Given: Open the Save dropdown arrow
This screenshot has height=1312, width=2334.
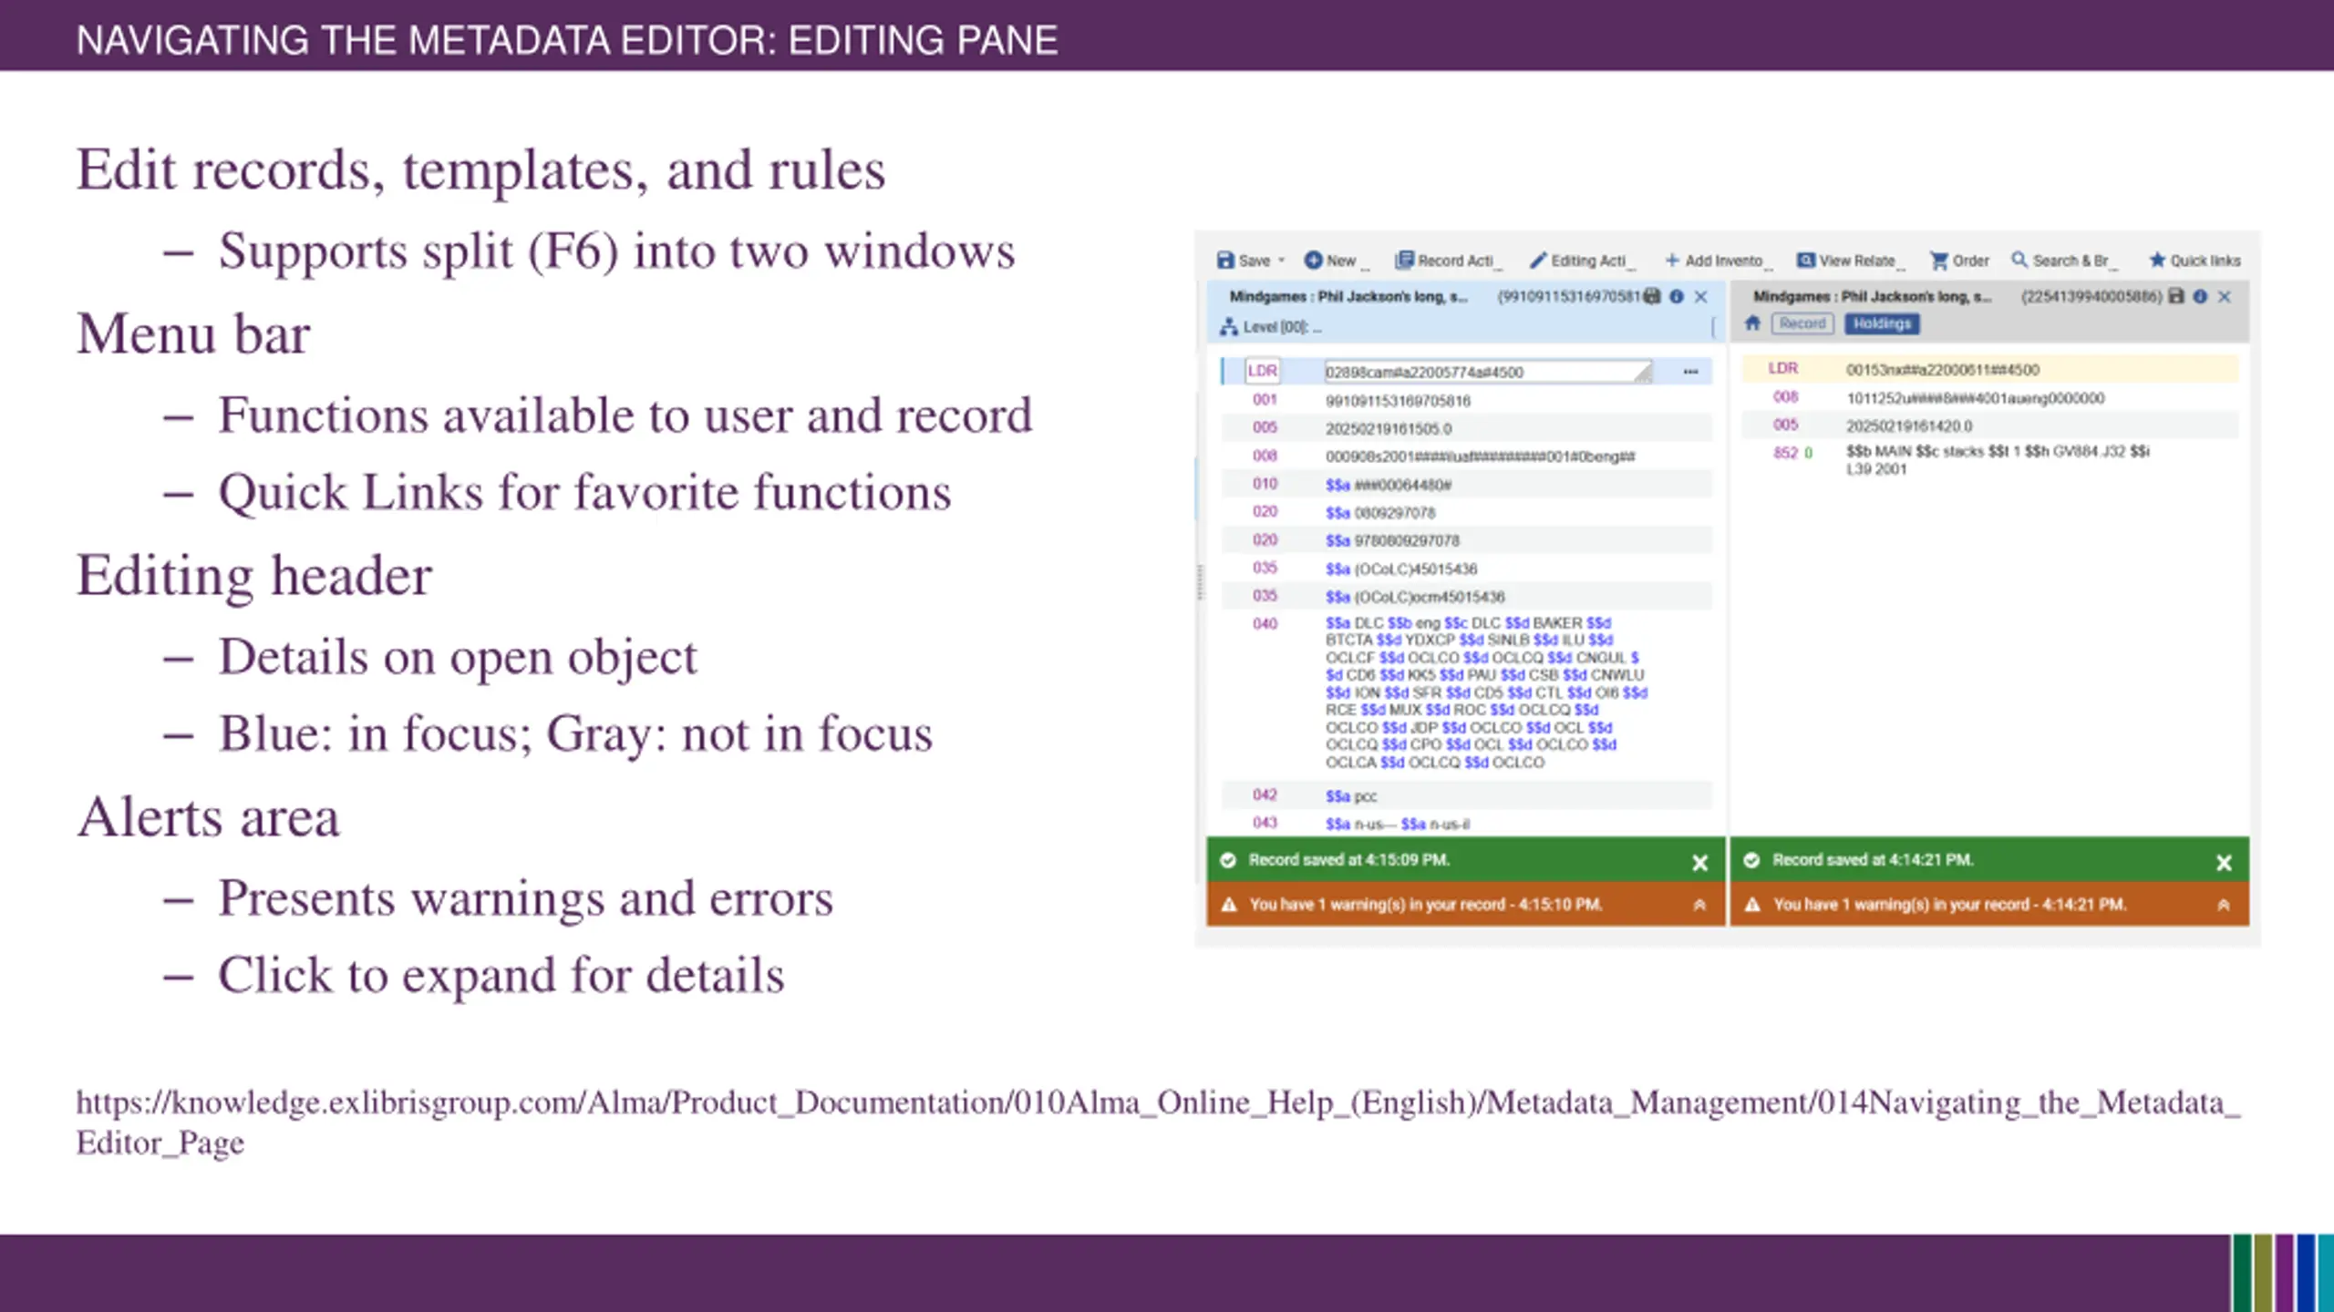Looking at the screenshot, I should click(x=1281, y=261).
